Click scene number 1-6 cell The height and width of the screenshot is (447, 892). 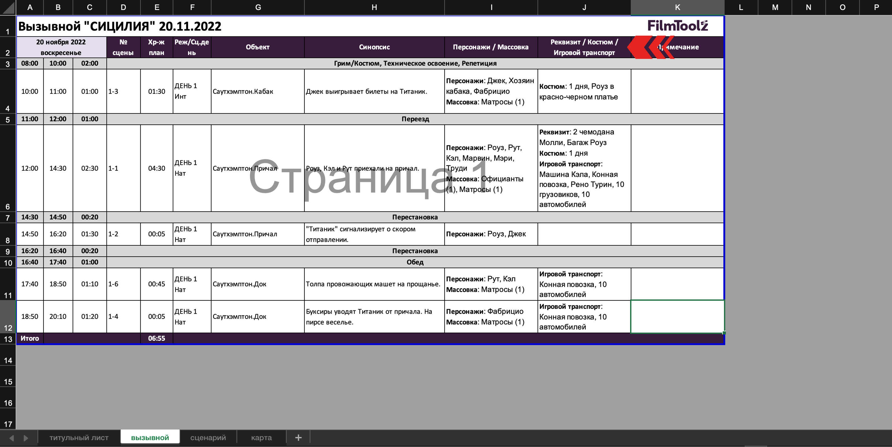[123, 284]
